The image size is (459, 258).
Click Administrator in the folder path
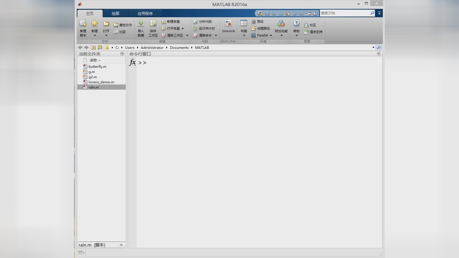[152, 48]
